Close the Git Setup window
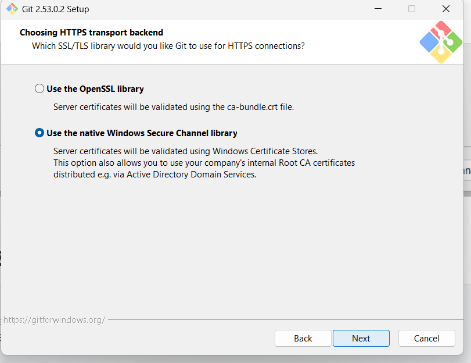471x363 pixels. [446, 9]
